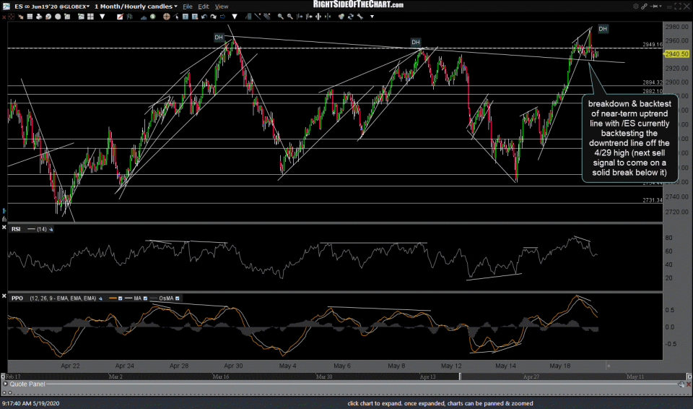Click the PPO indicator label

click(17, 298)
